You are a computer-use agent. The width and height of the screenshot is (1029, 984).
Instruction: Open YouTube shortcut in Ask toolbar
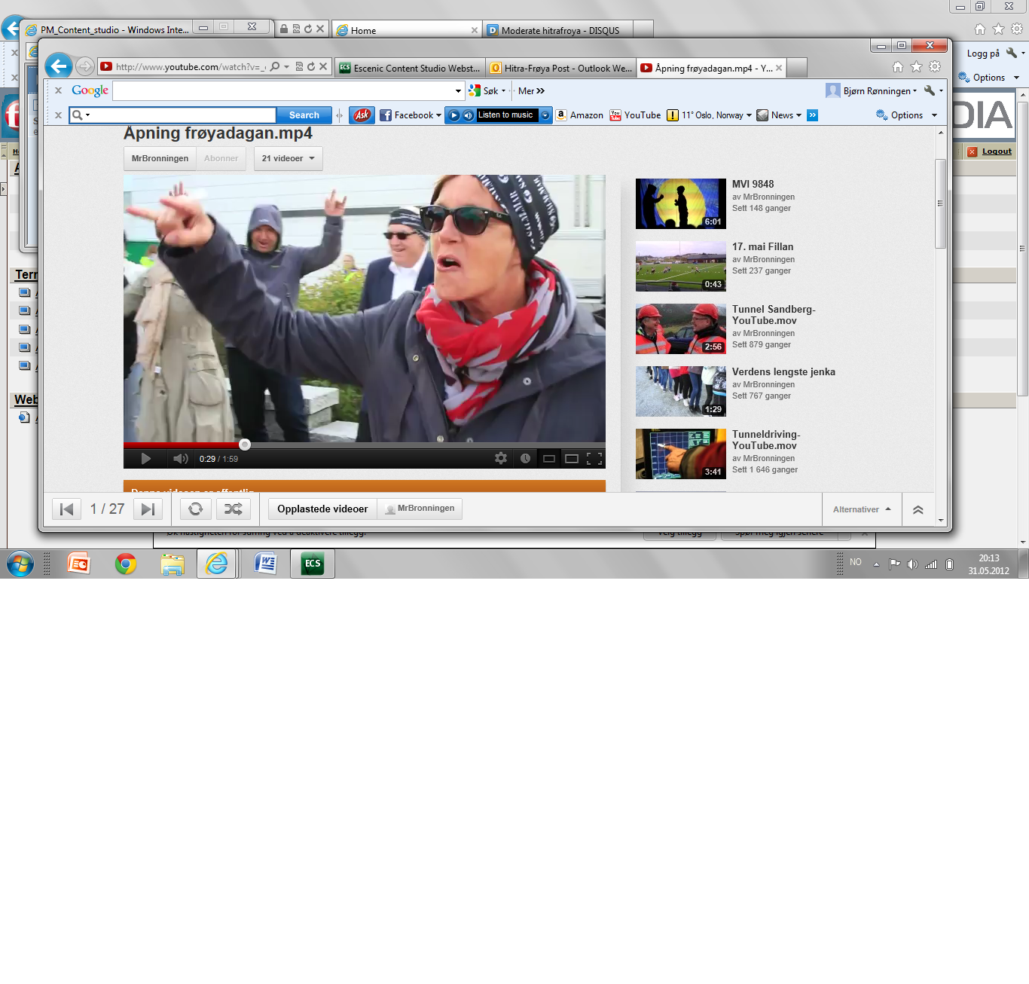[635, 115]
